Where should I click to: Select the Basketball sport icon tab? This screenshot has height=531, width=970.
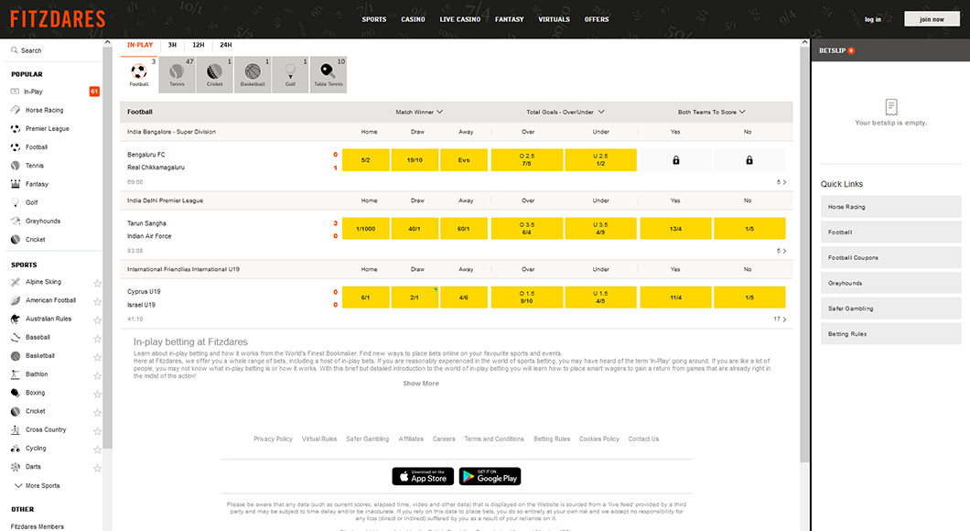point(253,75)
